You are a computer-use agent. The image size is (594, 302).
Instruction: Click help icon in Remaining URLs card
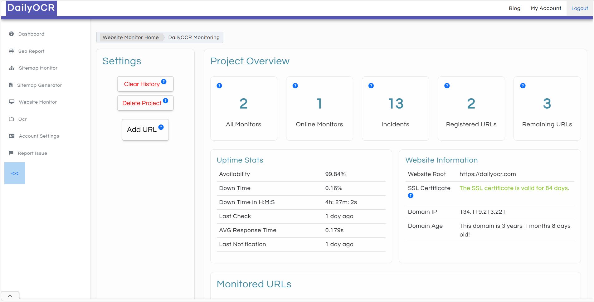tap(523, 86)
